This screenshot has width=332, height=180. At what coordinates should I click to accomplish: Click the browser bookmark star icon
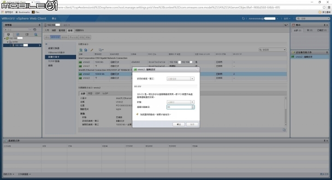point(324,7)
